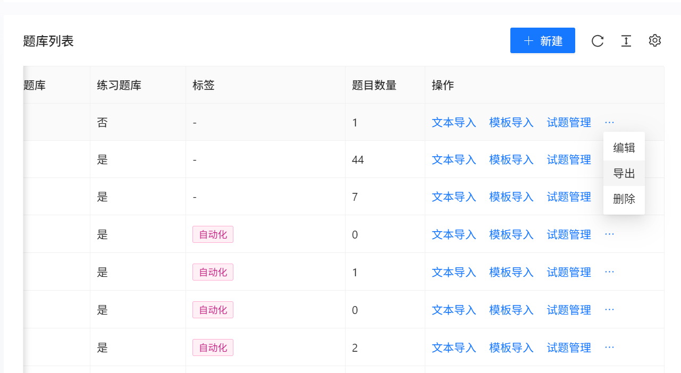Viewport: 681px width, 373px height.
Task: Choose 删除 from the dropdown menu
Action: tap(624, 199)
